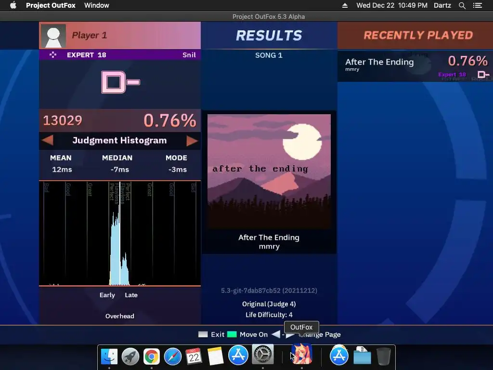Click the Judgment Histogram title

[119, 140]
